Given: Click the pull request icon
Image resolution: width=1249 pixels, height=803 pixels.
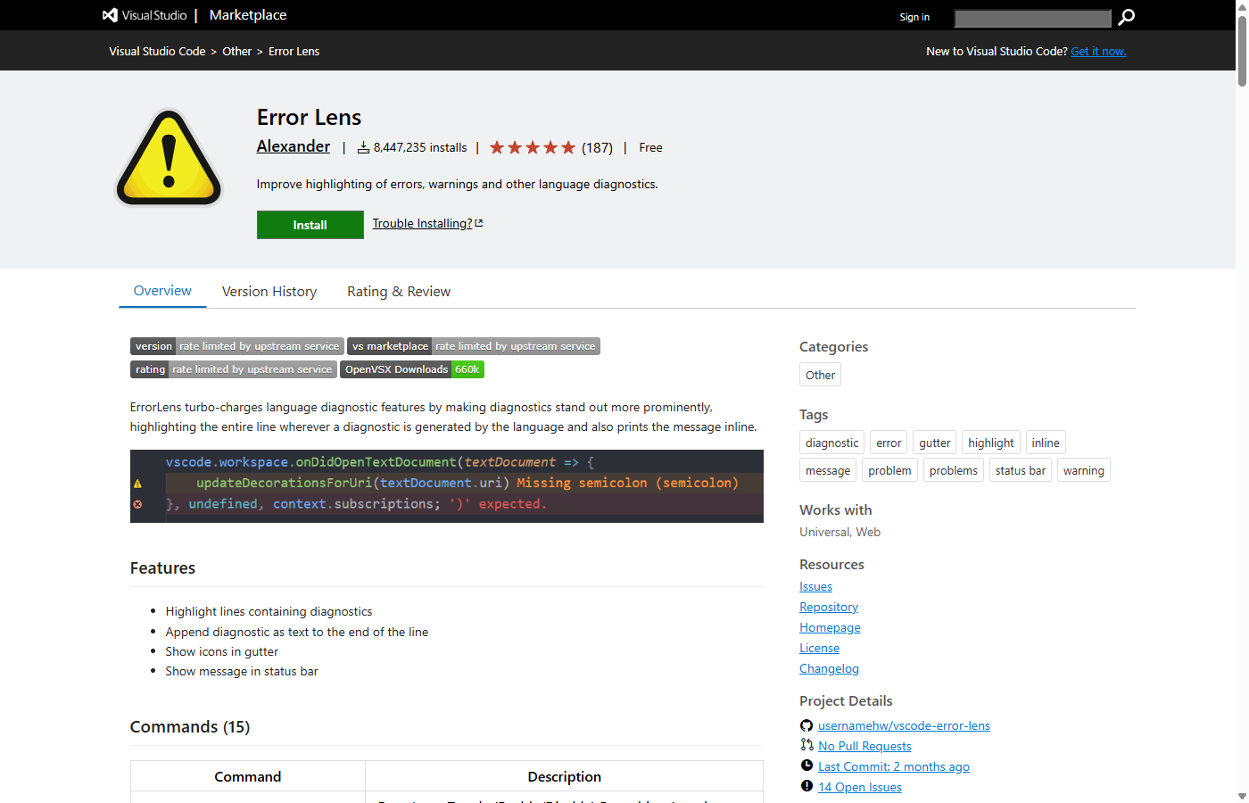Looking at the screenshot, I should 806,745.
